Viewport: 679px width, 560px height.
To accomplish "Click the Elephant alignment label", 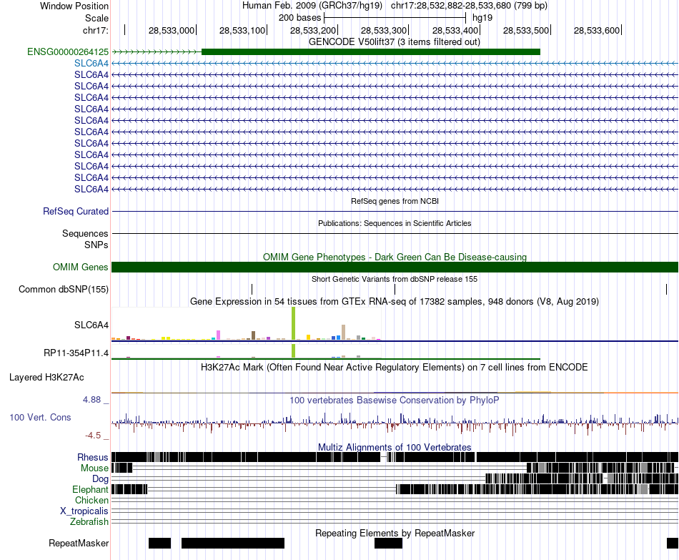I will (91, 489).
